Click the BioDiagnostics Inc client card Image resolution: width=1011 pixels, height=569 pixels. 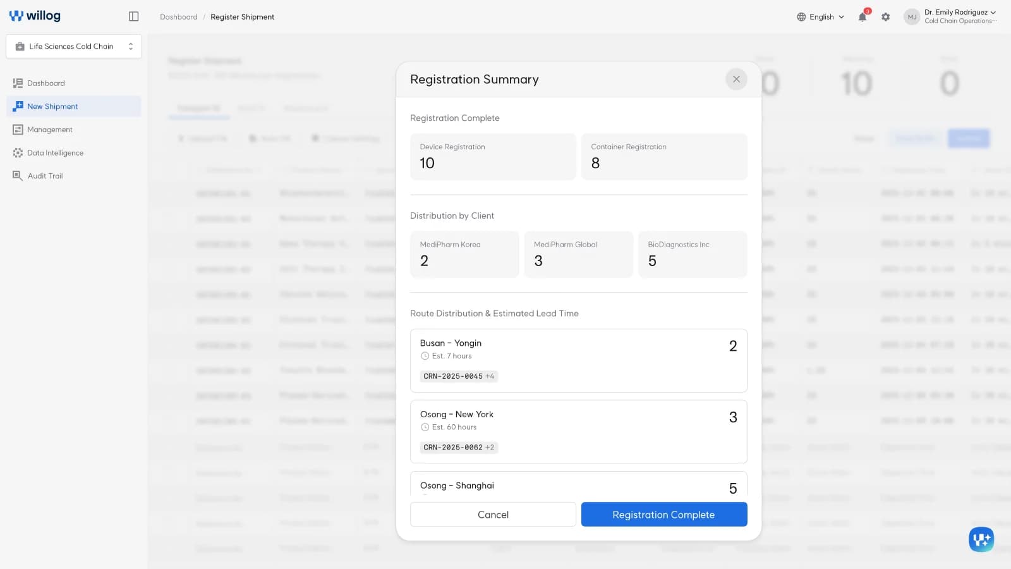click(693, 255)
